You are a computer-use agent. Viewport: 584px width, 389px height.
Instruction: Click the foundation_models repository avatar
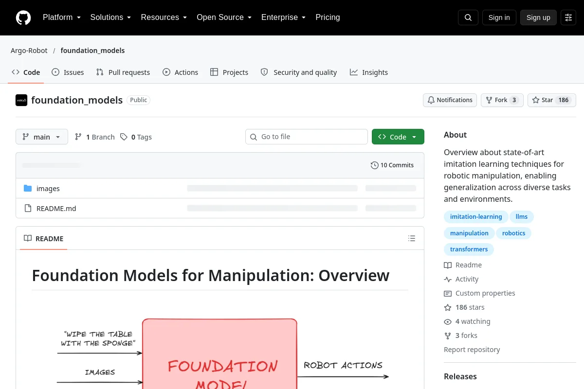[21, 100]
